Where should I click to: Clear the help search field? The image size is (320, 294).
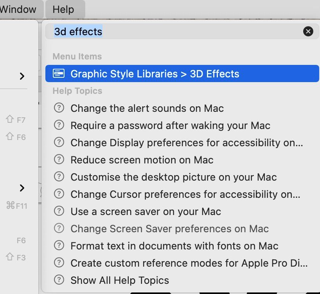tap(308, 31)
